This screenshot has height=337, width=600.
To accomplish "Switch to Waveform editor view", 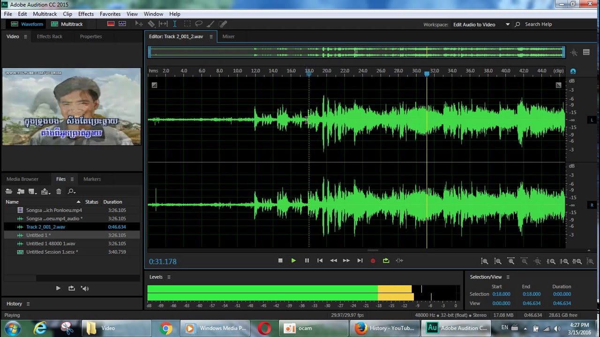I will point(27,24).
